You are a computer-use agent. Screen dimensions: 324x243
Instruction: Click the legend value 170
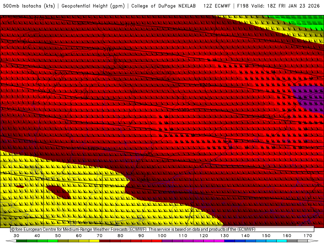[x=308, y=236]
